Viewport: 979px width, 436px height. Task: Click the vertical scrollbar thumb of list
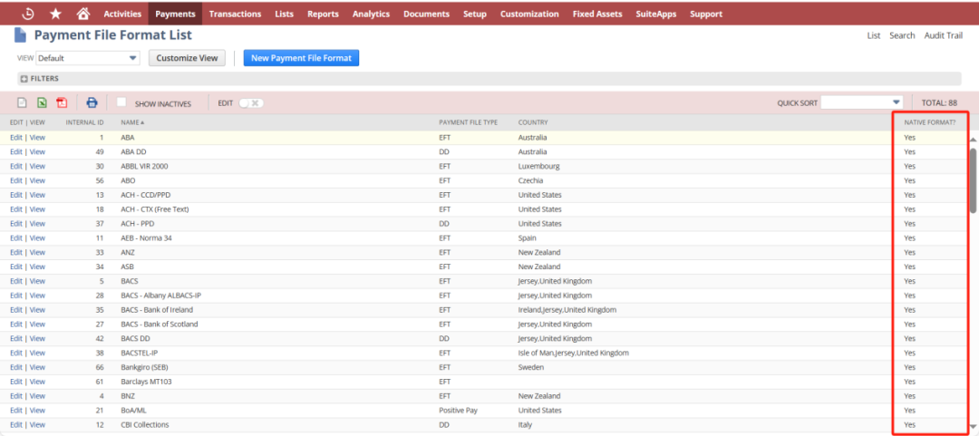974,181
